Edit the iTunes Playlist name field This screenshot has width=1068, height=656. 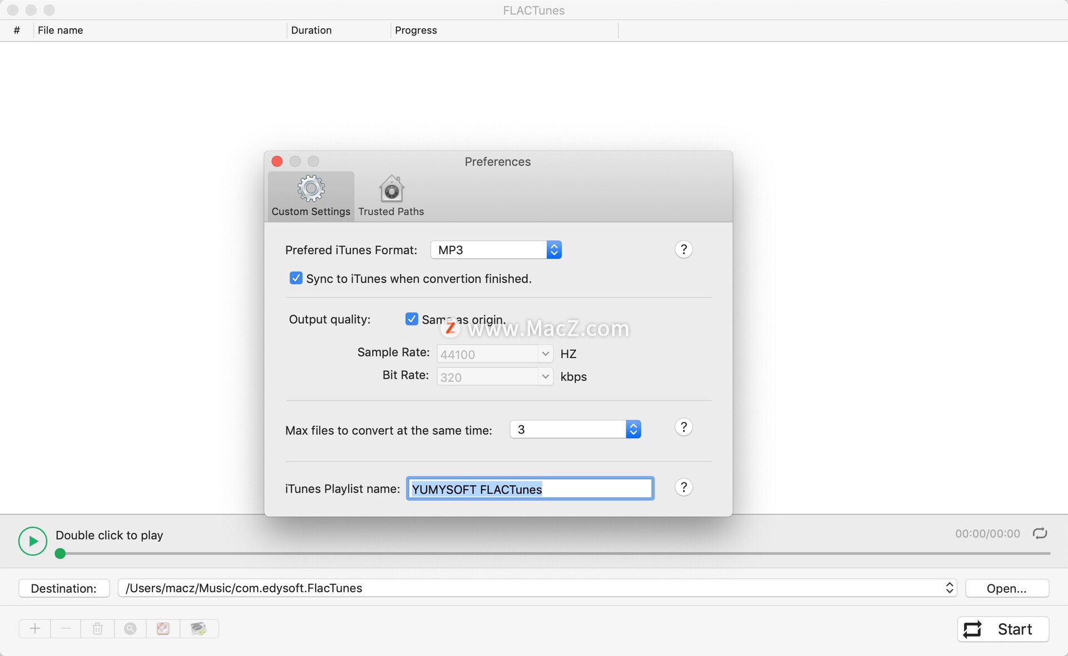(x=530, y=489)
